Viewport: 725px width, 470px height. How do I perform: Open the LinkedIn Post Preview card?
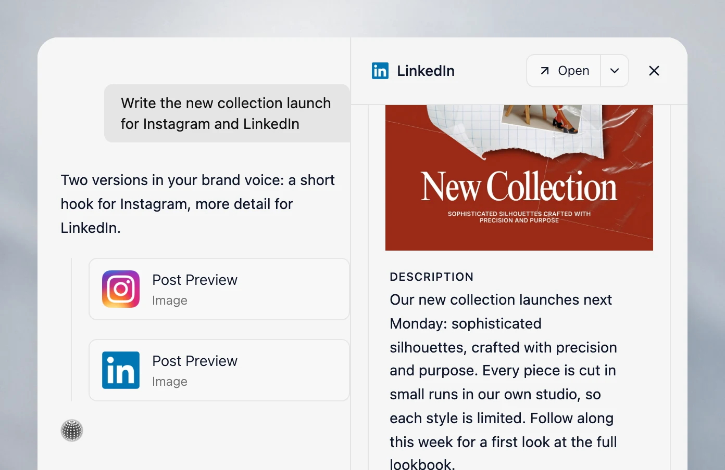click(x=219, y=370)
